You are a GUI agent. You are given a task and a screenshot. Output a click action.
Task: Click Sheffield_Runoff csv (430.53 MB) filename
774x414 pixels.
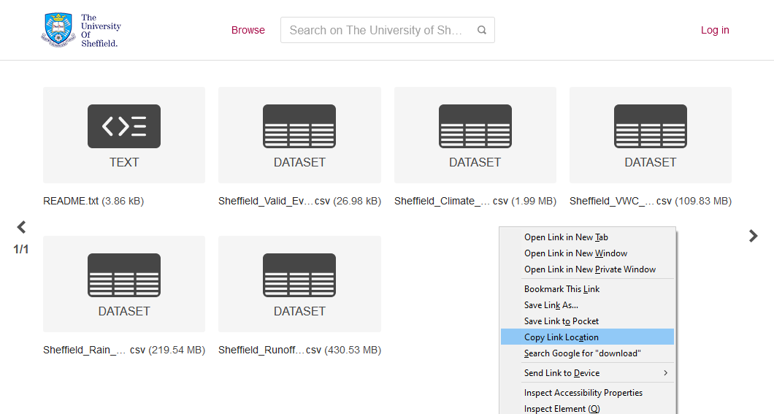(x=299, y=350)
